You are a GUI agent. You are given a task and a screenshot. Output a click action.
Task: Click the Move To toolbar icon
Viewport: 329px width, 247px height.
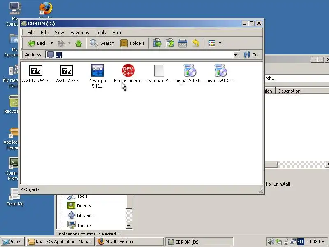(x=157, y=43)
